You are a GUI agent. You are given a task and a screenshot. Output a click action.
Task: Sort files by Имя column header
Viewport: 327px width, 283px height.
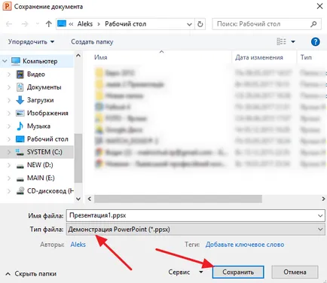point(101,57)
